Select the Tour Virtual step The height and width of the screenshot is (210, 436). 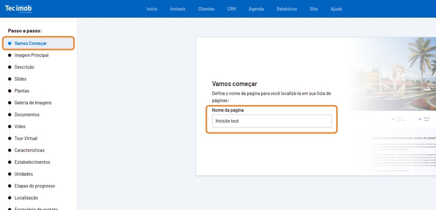[x=26, y=139]
